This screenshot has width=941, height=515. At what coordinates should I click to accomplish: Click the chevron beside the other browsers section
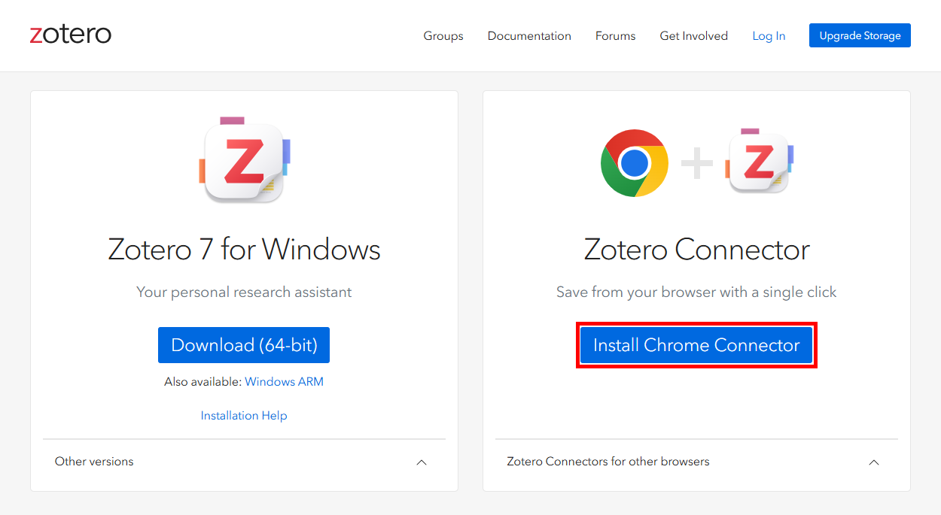(874, 462)
